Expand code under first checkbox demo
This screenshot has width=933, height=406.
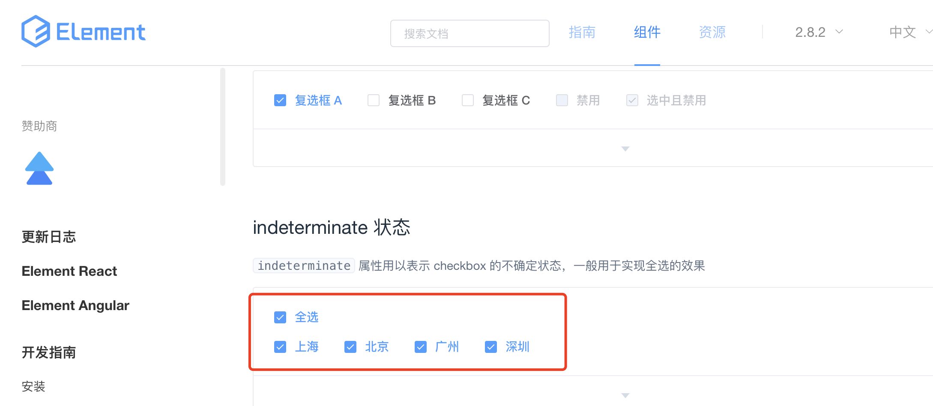[625, 149]
